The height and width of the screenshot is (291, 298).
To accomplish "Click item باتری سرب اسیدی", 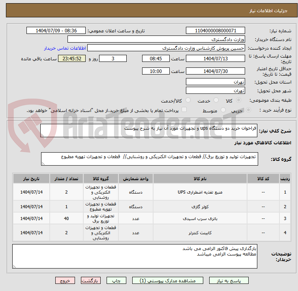I will tap(200, 218).
